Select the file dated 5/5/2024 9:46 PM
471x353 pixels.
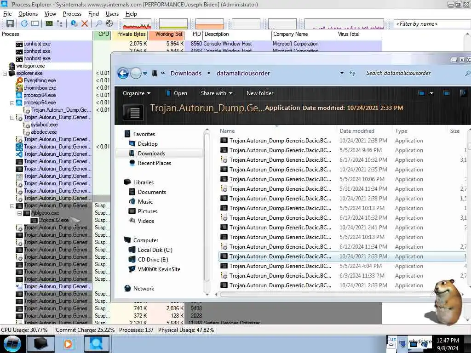342,150
